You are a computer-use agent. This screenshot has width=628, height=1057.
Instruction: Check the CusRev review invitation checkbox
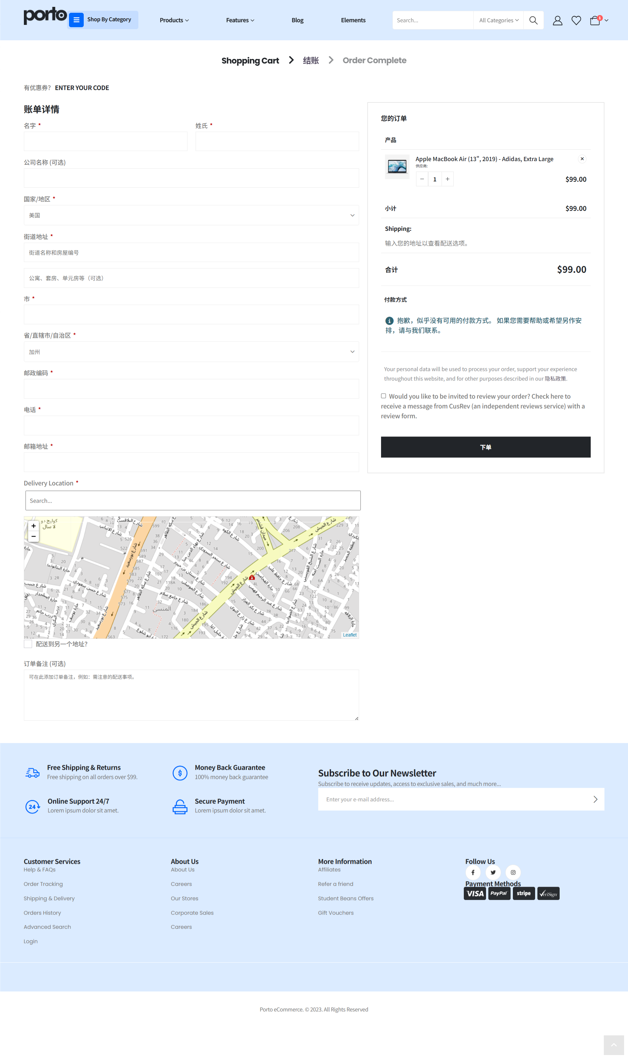tap(383, 396)
